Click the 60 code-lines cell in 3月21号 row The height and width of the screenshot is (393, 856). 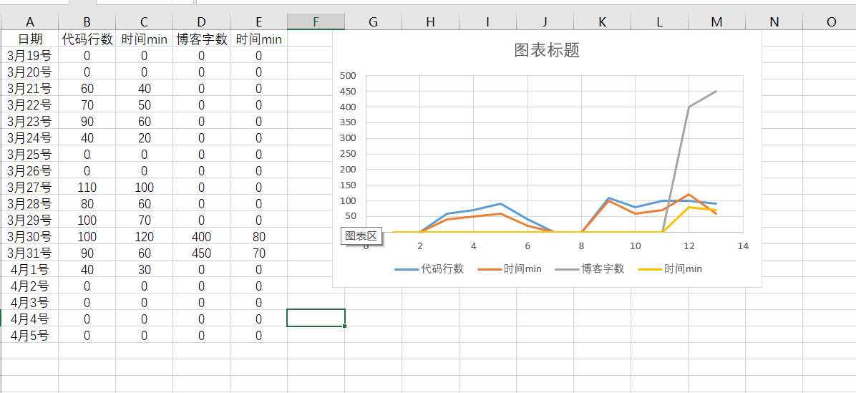tap(87, 89)
